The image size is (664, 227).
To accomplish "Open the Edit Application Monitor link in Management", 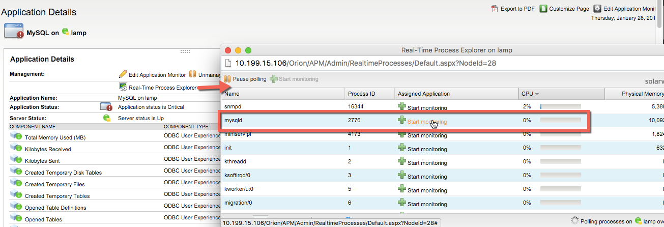I will pos(157,75).
